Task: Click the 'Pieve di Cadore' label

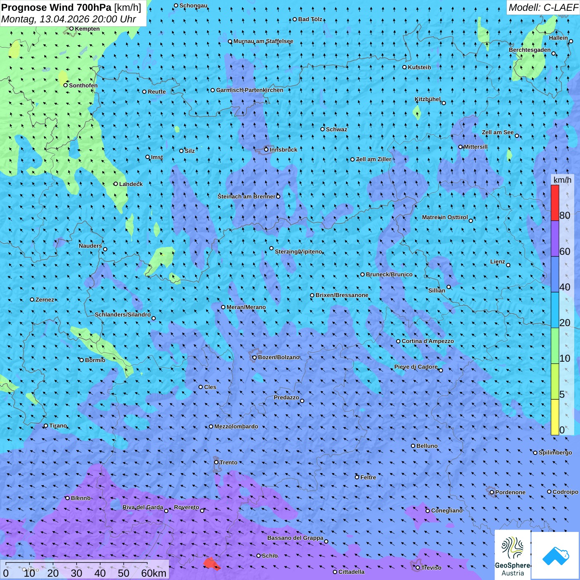Action: tap(416, 367)
